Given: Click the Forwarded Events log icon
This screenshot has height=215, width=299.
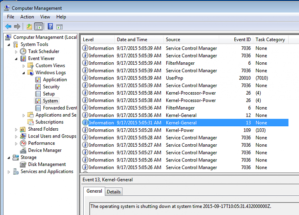Looking at the screenshot, I should click(x=38, y=108).
